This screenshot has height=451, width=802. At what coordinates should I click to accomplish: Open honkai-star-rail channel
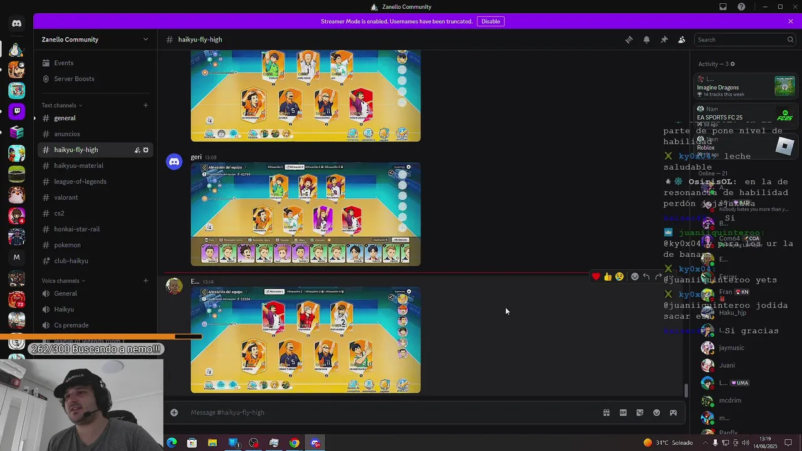[95, 229]
